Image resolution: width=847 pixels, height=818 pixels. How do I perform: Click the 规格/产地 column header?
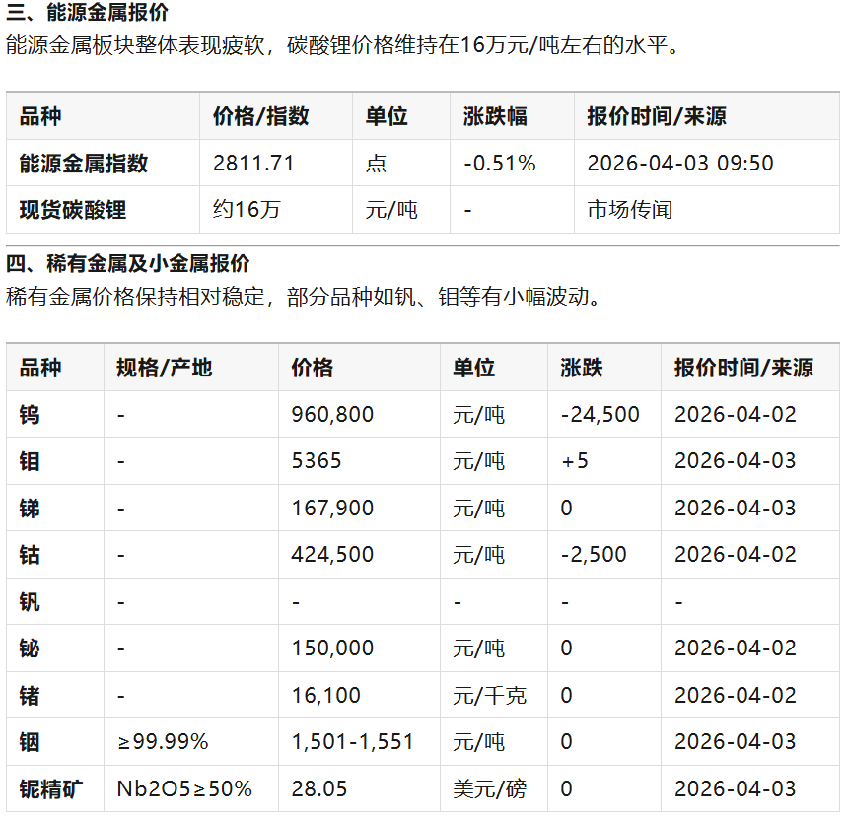pyautogui.click(x=164, y=369)
